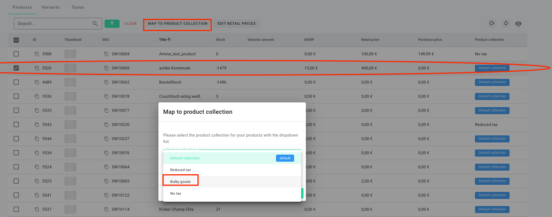Click the Retail price column header
The width and height of the screenshot is (552, 217).
(x=370, y=40)
